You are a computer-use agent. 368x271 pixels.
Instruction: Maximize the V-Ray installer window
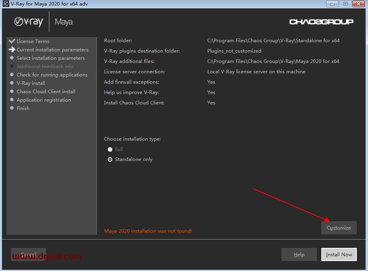point(345,4)
